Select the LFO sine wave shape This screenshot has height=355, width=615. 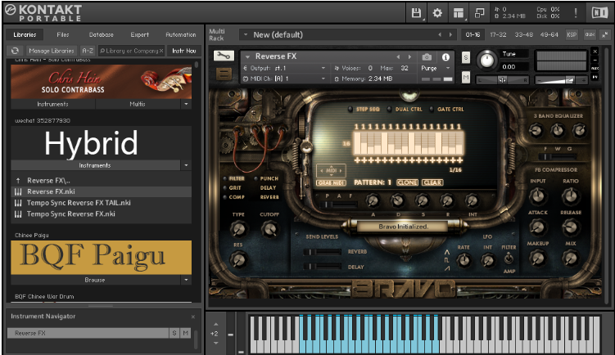pyautogui.click(x=447, y=252)
